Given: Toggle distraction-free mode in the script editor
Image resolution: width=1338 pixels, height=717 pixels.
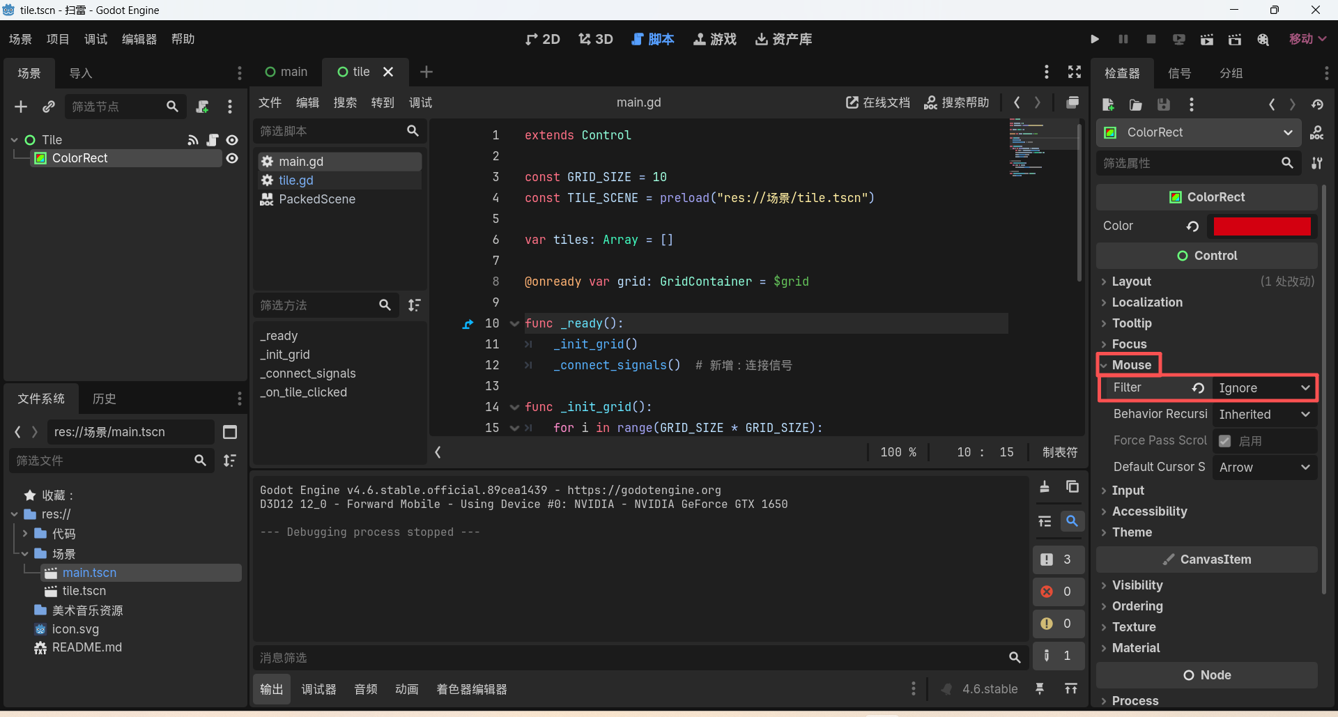Looking at the screenshot, I should point(1075,72).
